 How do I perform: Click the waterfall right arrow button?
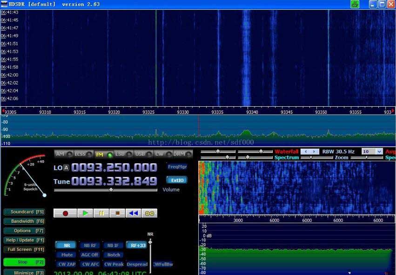(x=314, y=151)
